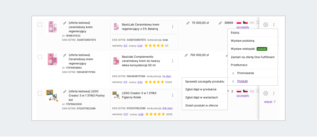Choose Wystaw wielopaki from the context menu
The width and height of the screenshot is (317, 137).
[x=253, y=49]
